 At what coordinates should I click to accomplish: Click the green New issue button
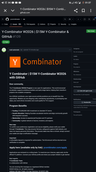91,31
